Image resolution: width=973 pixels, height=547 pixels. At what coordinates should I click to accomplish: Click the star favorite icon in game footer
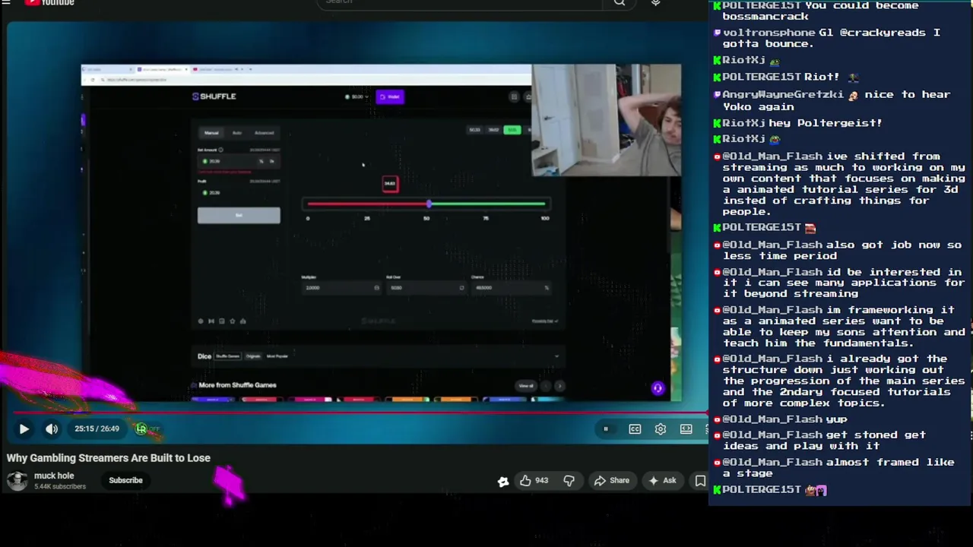pos(233,321)
